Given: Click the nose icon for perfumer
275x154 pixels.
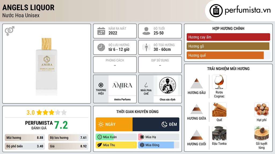Looking at the screenshot, I should point(146,85).
